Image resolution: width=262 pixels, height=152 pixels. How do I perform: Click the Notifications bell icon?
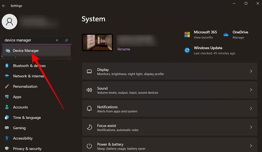click(x=89, y=109)
